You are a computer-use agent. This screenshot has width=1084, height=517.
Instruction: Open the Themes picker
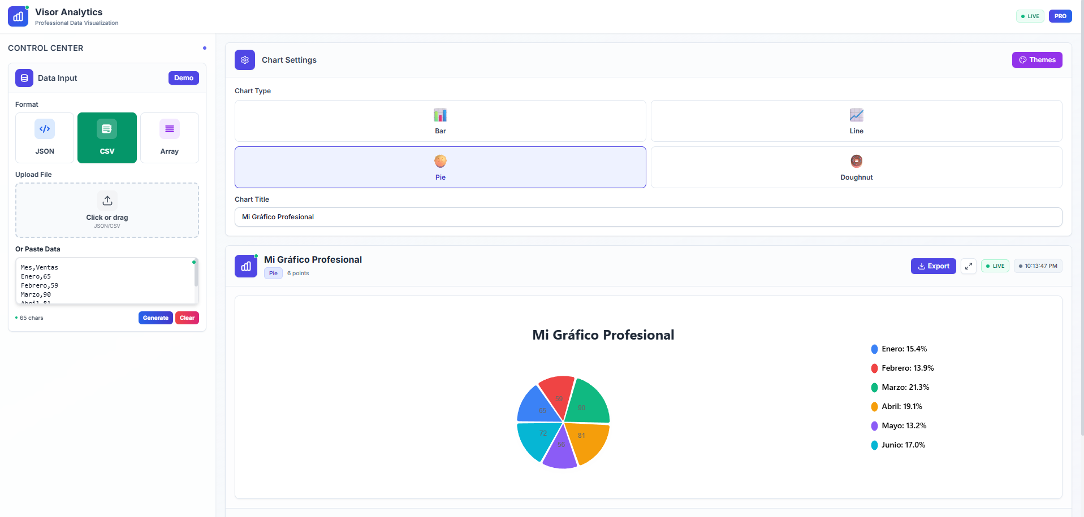click(1037, 60)
